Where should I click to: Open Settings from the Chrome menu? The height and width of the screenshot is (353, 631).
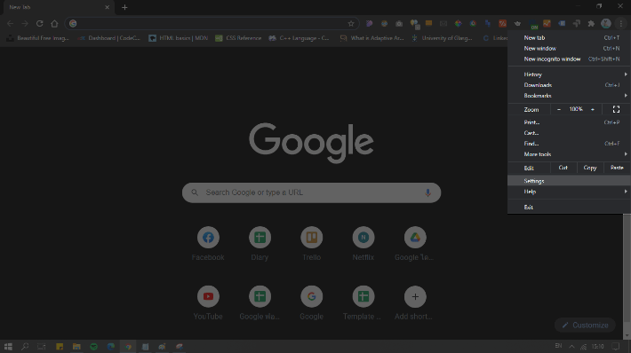click(569, 181)
